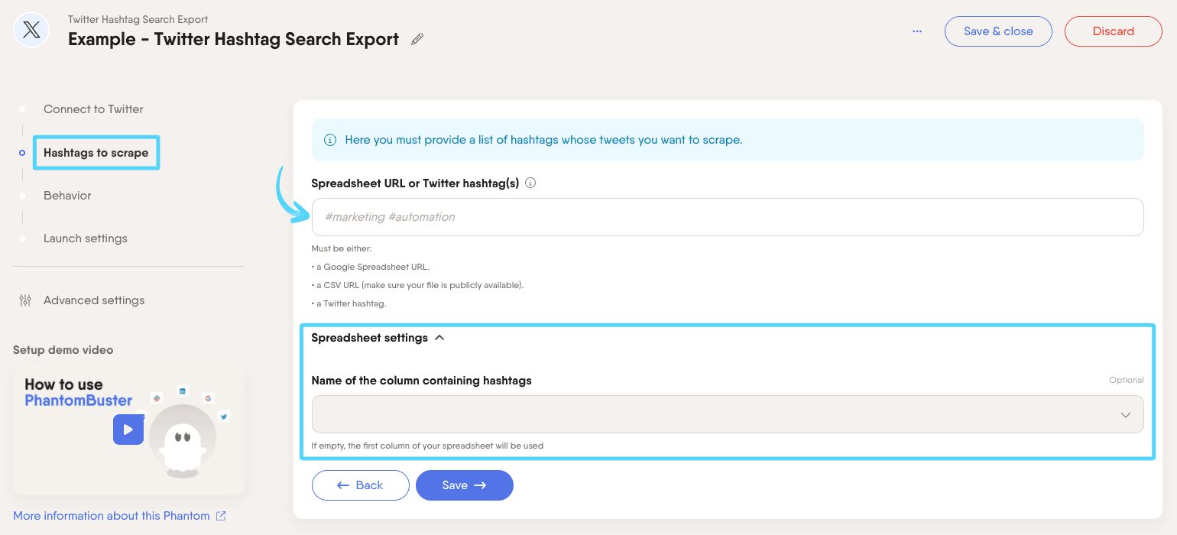Go back with the Back button
Image resolution: width=1177 pixels, height=535 pixels.
tap(360, 485)
